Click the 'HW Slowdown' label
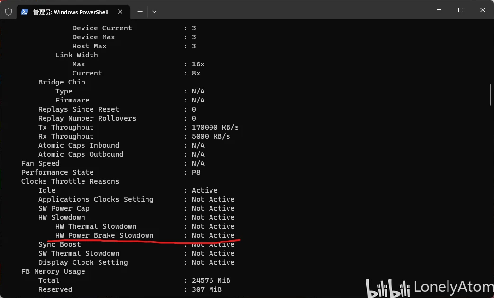 pos(62,218)
